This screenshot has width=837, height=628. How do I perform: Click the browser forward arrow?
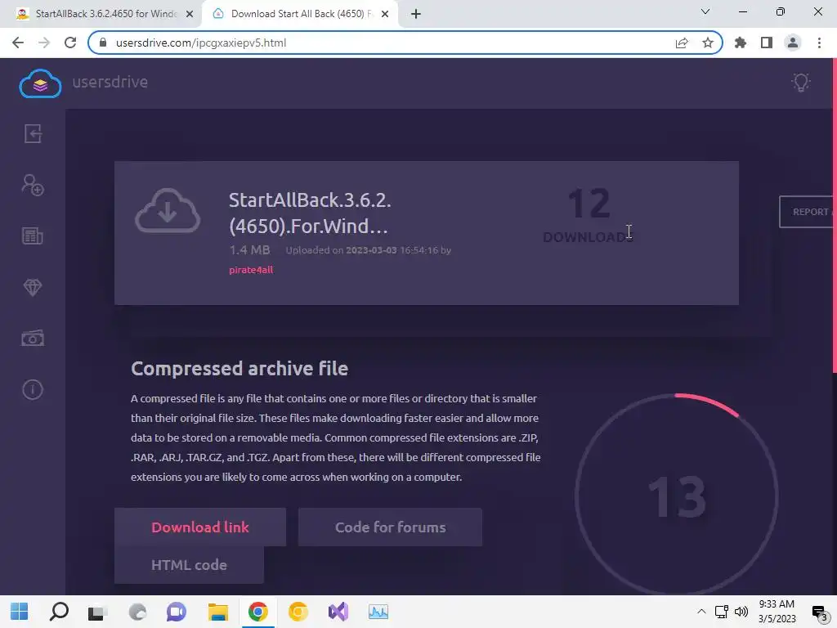tap(44, 43)
